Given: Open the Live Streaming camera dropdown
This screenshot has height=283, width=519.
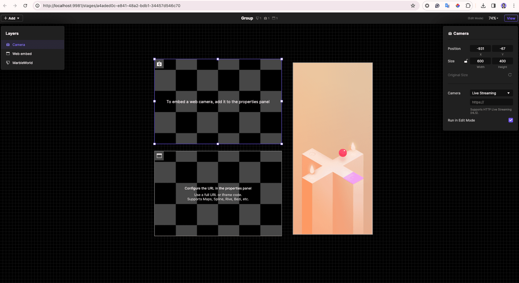Looking at the screenshot, I should point(491,93).
